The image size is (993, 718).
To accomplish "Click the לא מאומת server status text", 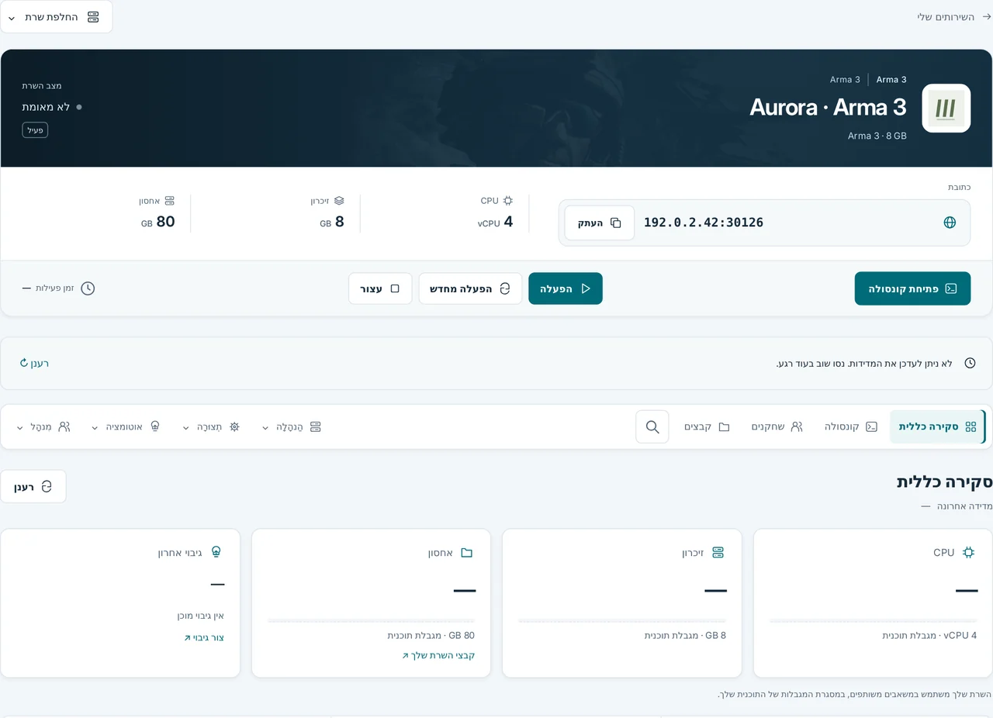I will [46, 107].
